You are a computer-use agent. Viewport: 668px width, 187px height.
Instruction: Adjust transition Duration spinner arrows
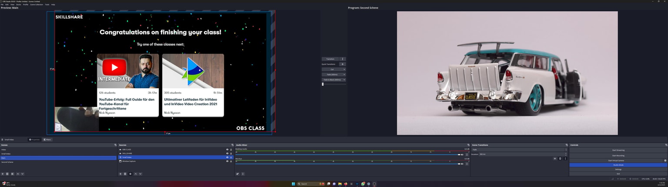coord(566,154)
